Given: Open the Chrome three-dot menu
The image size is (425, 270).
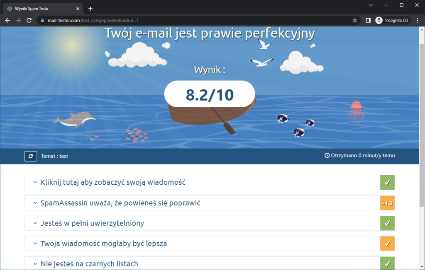Looking at the screenshot, I should [417, 19].
